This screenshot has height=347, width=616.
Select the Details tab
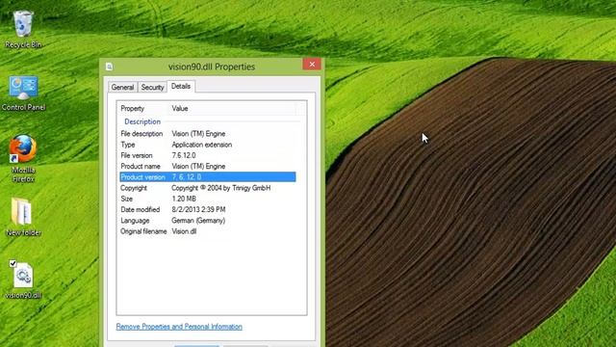(x=181, y=86)
